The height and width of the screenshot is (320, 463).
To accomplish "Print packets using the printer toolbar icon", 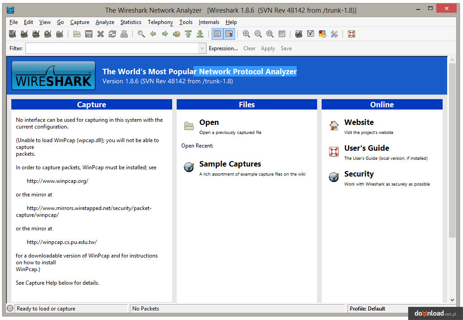I will pos(124,34).
